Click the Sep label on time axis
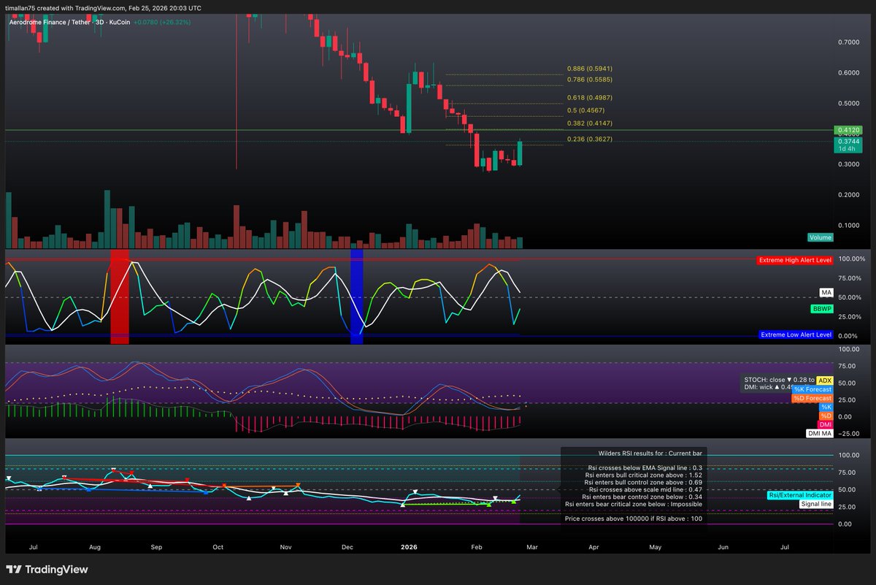This screenshot has height=585, width=876. pyautogui.click(x=158, y=546)
